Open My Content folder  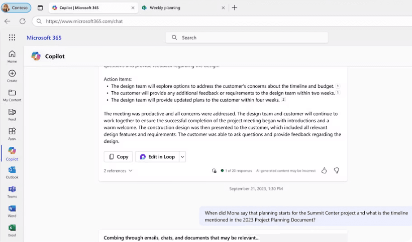pyautogui.click(x=12, y=95)
